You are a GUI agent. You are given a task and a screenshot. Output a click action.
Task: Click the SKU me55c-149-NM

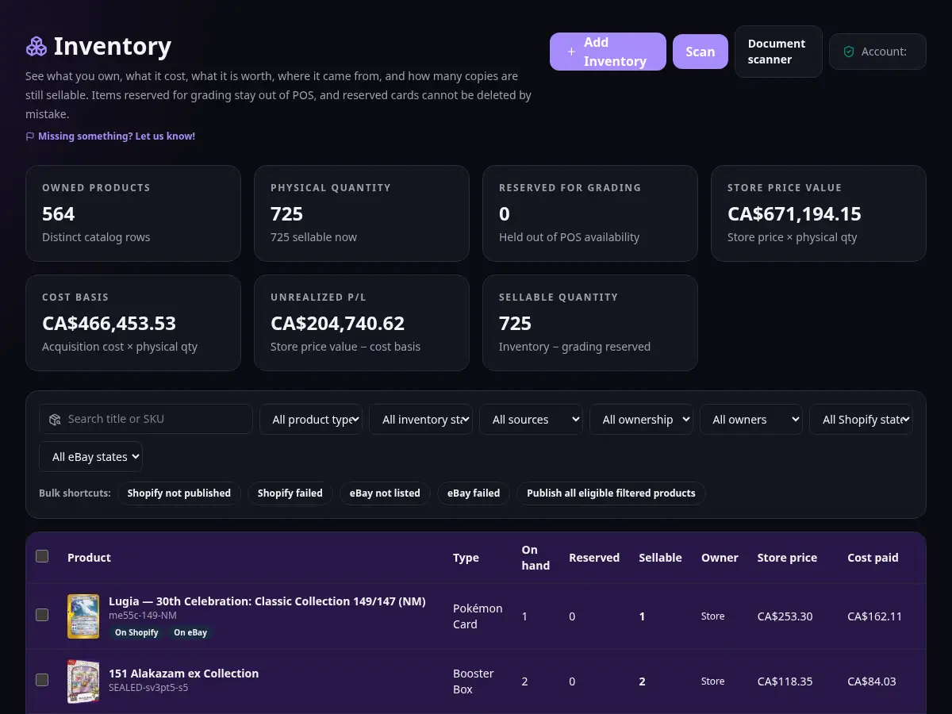click(143, 616)
